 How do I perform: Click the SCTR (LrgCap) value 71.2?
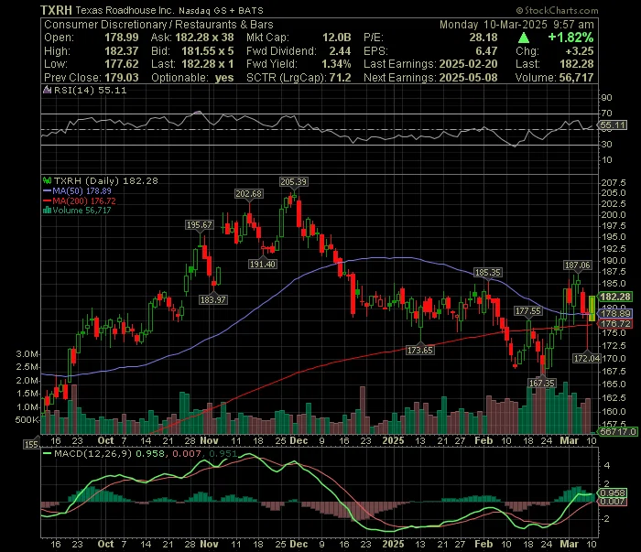tap(340, 78)
